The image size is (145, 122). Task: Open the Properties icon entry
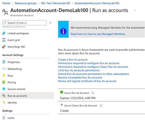coord(4,62)
